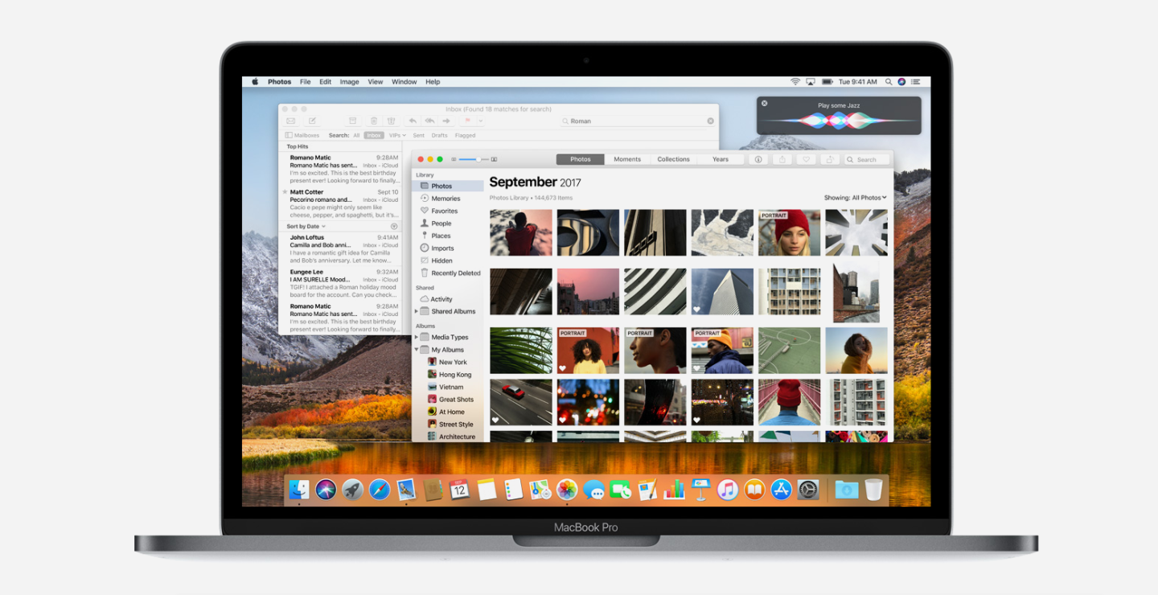The width and height of the screenshot is (1158, 595).
Task: Toggle the Mailboxes sidebar button in Mail
Action: 302,135
